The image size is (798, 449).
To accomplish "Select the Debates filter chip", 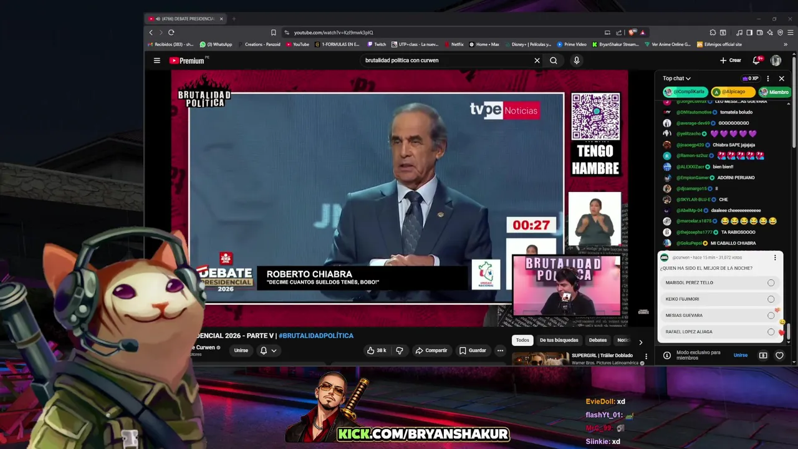I will pyautogui.click(x=598, y=340).
